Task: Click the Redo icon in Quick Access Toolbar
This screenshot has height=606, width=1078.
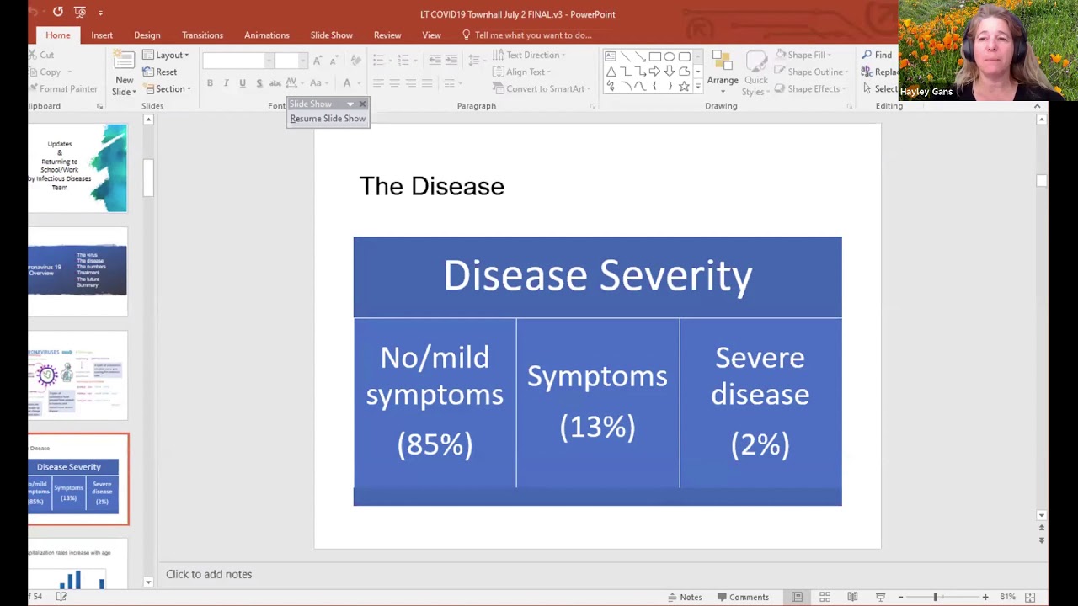Action: point(57,12)
